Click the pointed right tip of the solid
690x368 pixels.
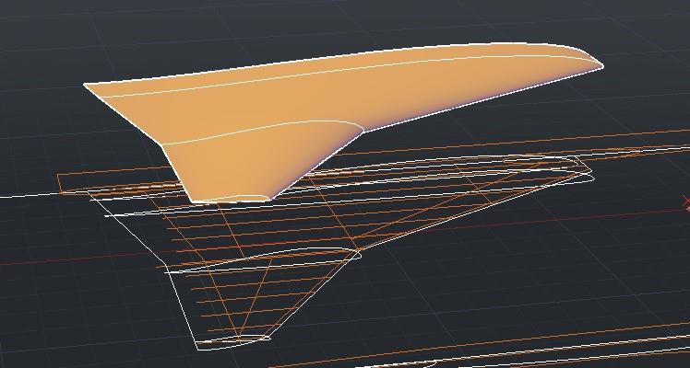601,66
